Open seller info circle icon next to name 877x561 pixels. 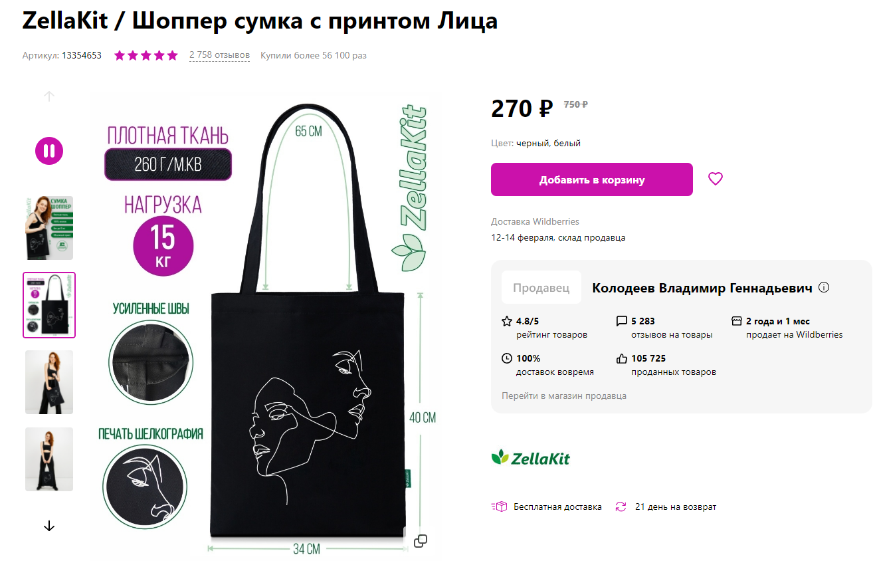pyautogui.click(x=824, y=288)
